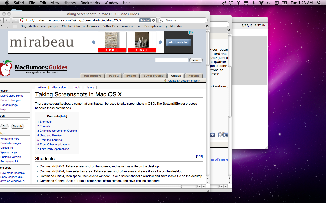
Task: Open the File menu
Action: (x=32, y=3)
